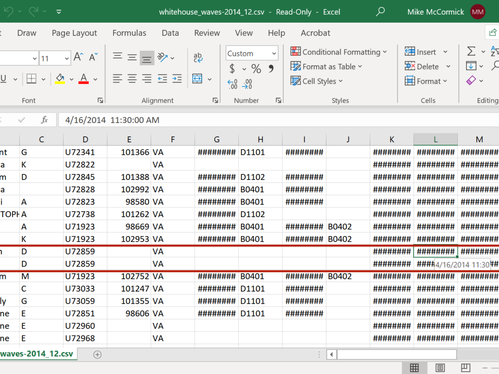The width and height of the screenshot is (499, 374).
Task: Click the Wrap Text icon
Action: (x=198, y=57)
